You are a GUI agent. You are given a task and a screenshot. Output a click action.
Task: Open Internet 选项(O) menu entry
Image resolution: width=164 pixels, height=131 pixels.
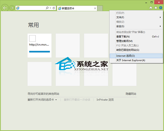pyautogui.click(x=136, y=56)
